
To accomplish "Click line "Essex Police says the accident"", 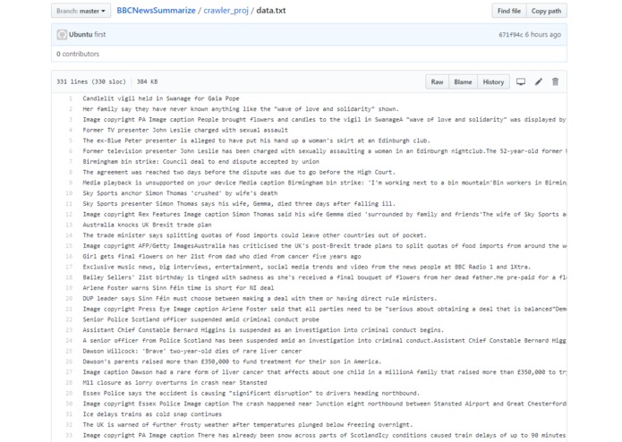I will pyautogui.click(x=251, y=394).
